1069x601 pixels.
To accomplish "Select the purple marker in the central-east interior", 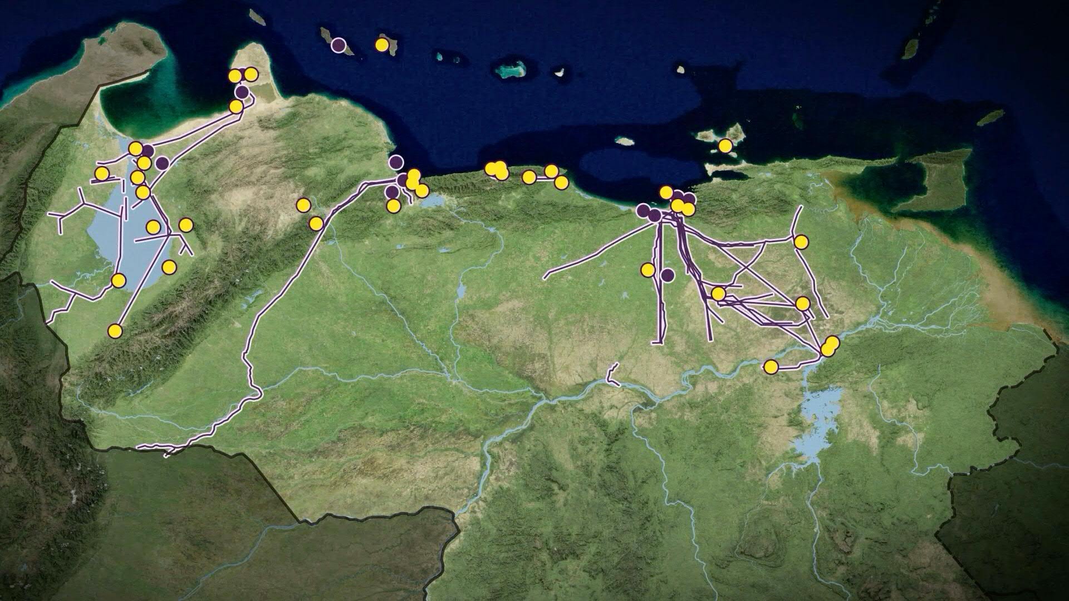I will (x=666, y=273).
